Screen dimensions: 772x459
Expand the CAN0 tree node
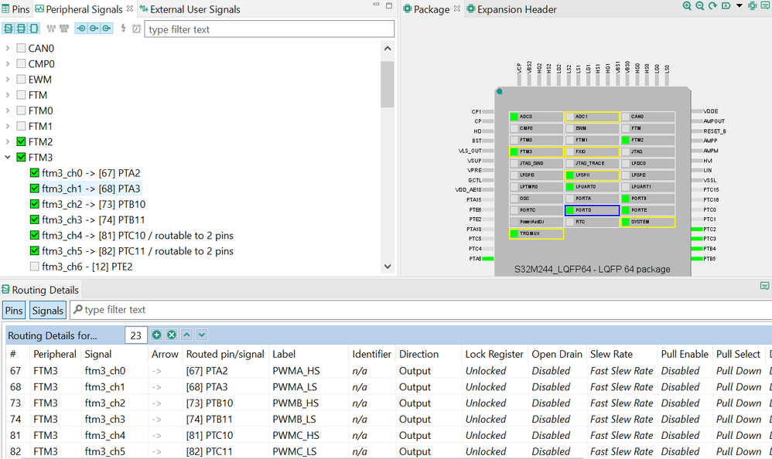[x=8, y=48]
